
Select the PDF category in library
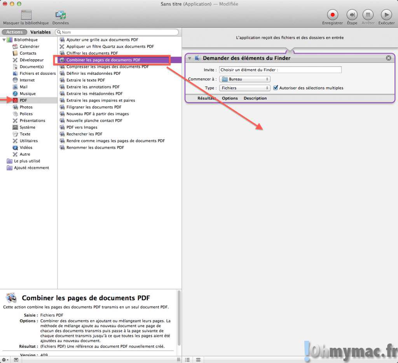23,100
